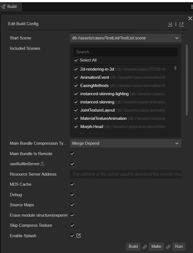The image size is (193, 253).
Task: Toggle the Source Maps checkbox
Action: pyautogui.click(x=72, y=205)
